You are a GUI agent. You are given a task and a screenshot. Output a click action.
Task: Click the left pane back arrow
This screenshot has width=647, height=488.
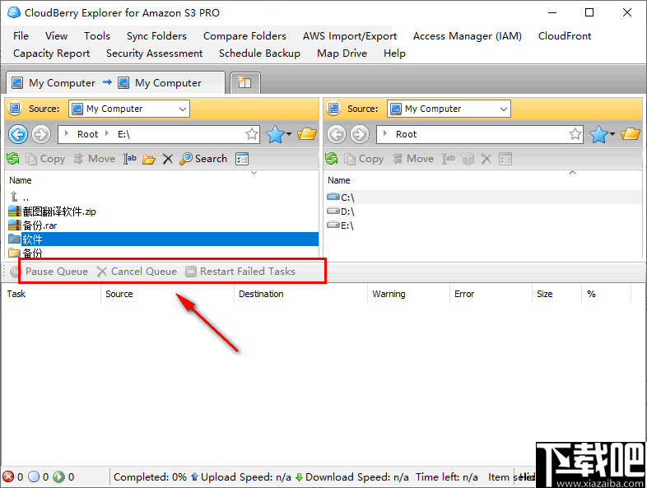coord(18,134)
